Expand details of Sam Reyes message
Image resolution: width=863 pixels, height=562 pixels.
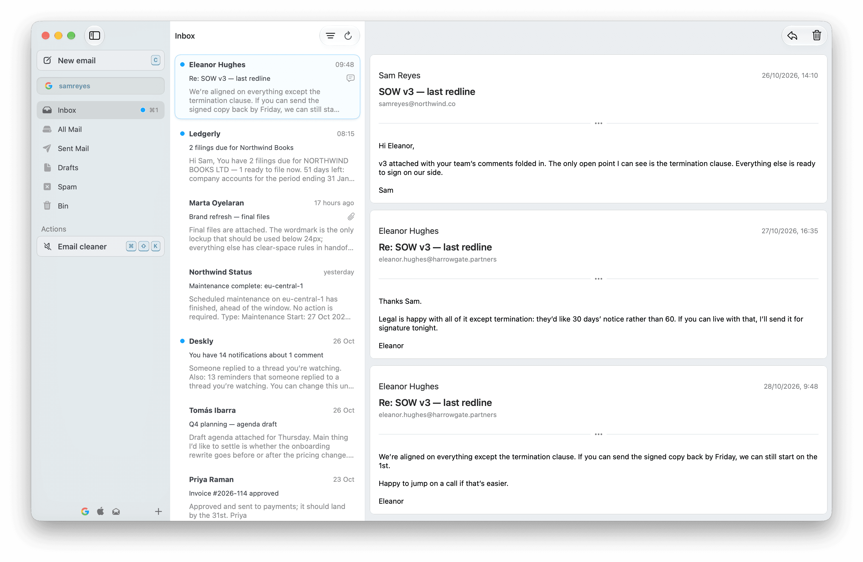tap(598, 124)
